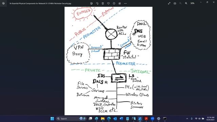Open Wi-Fi network tray icon
The height and width of the screenshot is (122, 217).
pyautogui.click(x=196, y=119)
